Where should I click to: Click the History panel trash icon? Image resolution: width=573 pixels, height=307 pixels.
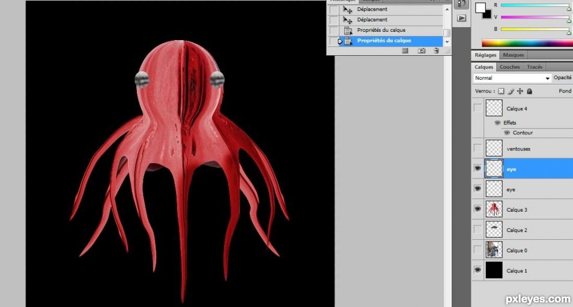pyautogui.click(x=436, y=51)
